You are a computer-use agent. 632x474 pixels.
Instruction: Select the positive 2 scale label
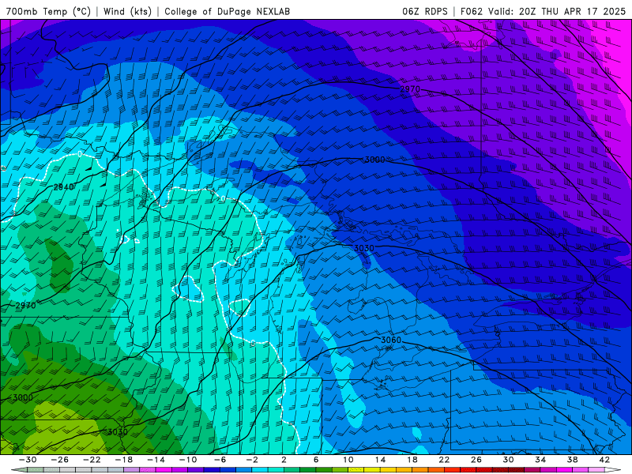point(284,460)
